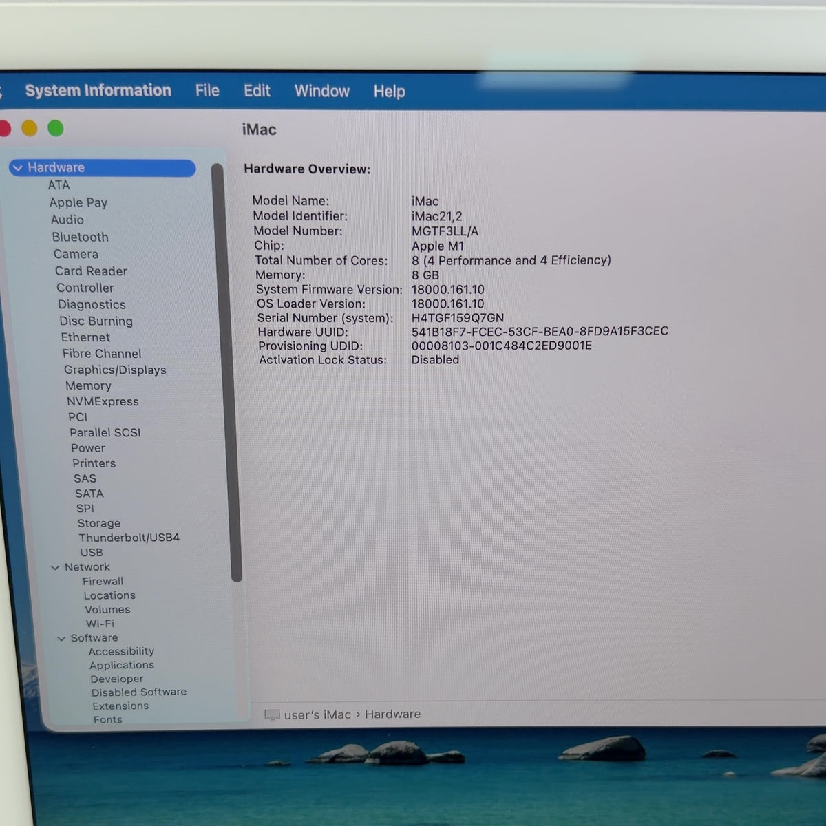Select Firewall under Network

[x=103, y=582]
